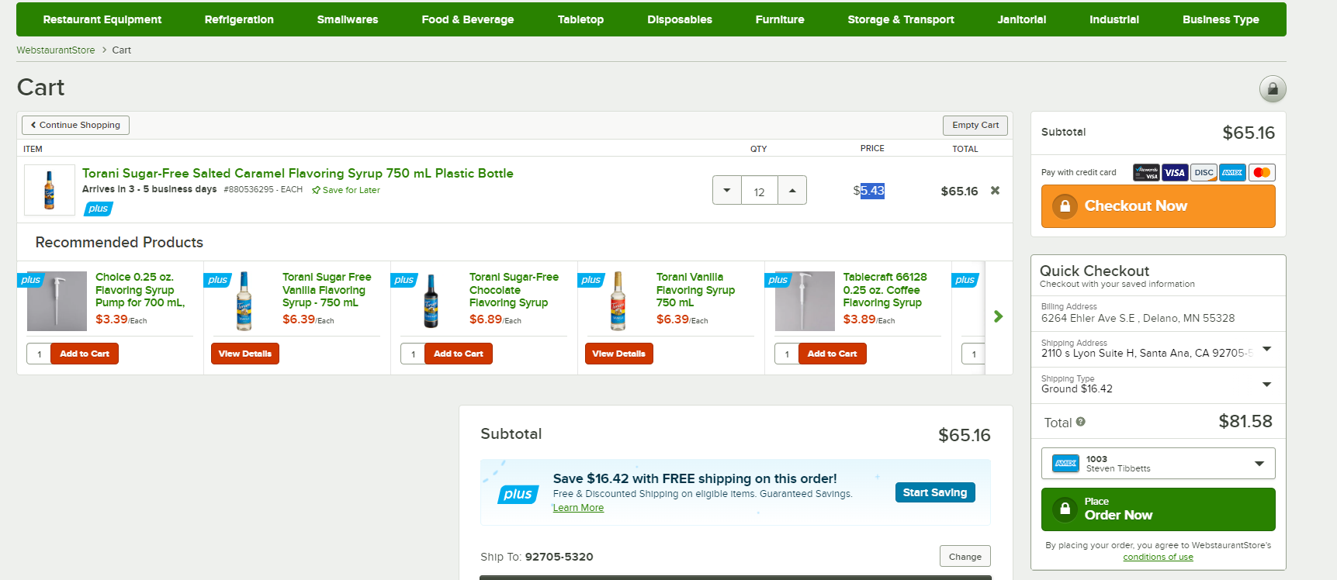Open Torani Vanilla Flavoring Syrup bottle thumbnail
The height and width of the screenshot is (580, 1337).
pyautogui.click(x=618, y=301)
